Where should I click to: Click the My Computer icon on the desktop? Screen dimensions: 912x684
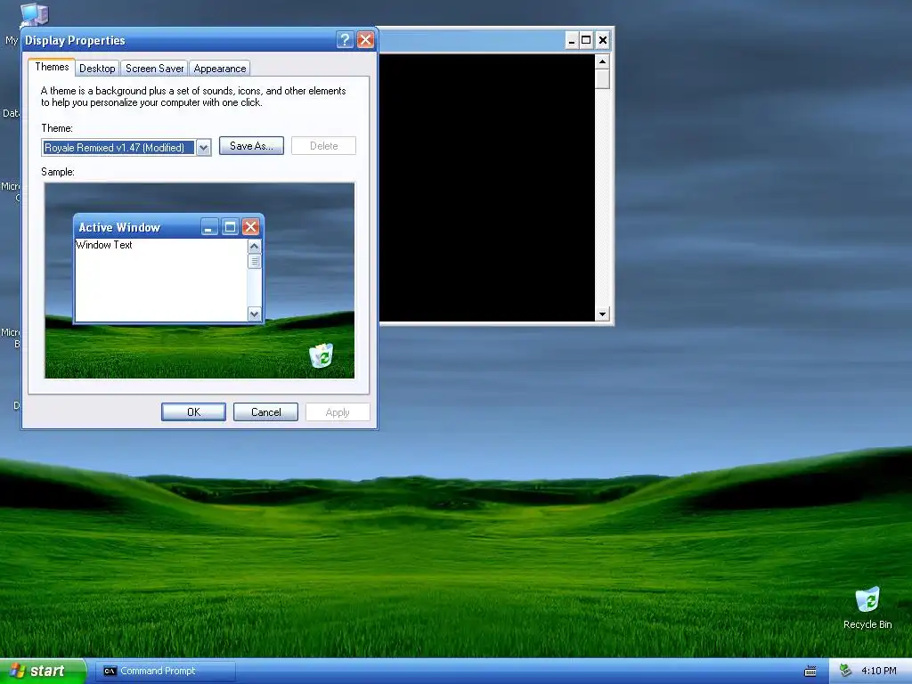(x=34, y=14)
